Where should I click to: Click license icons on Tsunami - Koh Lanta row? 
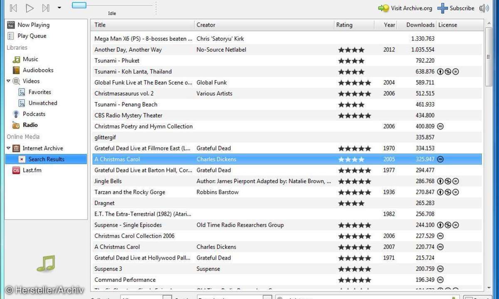pos(448,71)
